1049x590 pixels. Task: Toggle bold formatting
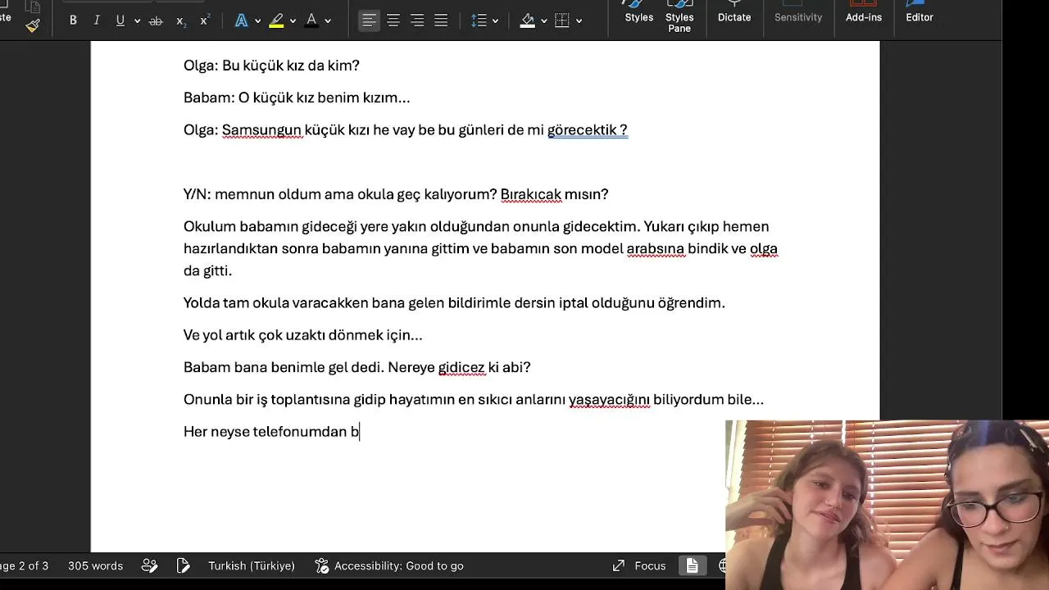73,20
